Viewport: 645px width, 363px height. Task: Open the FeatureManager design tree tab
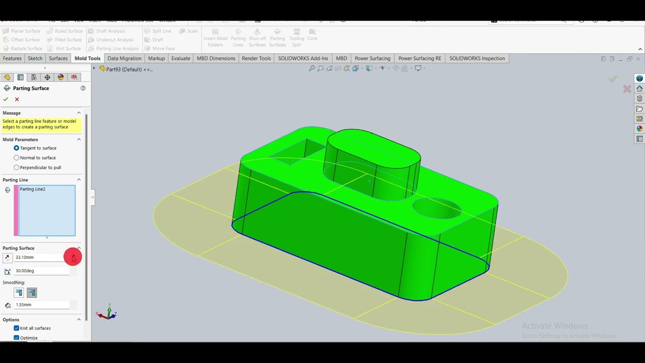click(x=7, y=77)
